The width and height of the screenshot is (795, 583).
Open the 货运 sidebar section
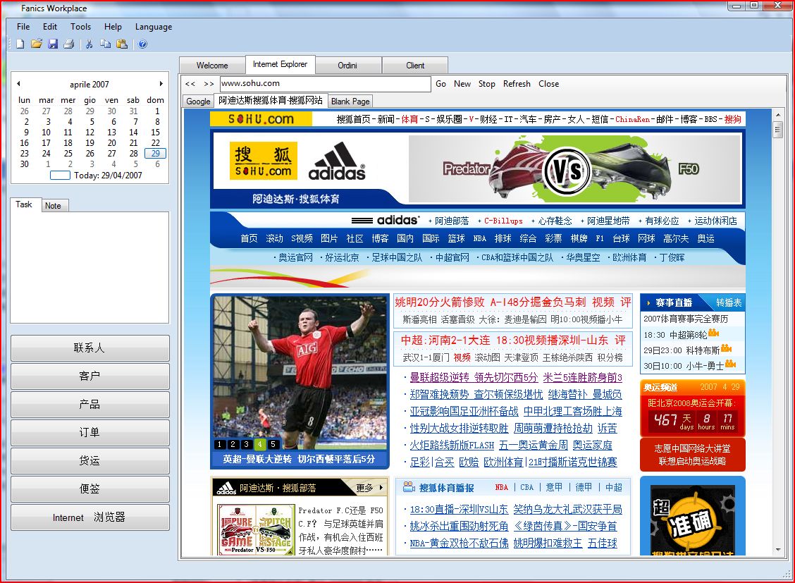(x=90, y=460)
